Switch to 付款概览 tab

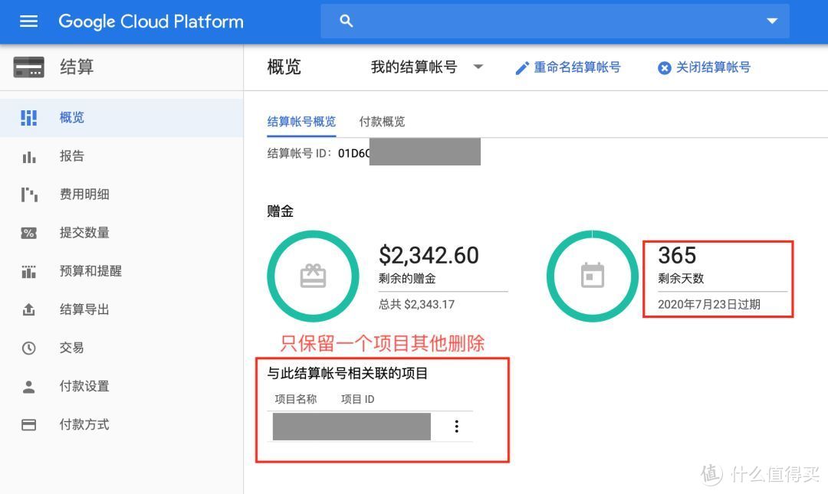point(382,122)
